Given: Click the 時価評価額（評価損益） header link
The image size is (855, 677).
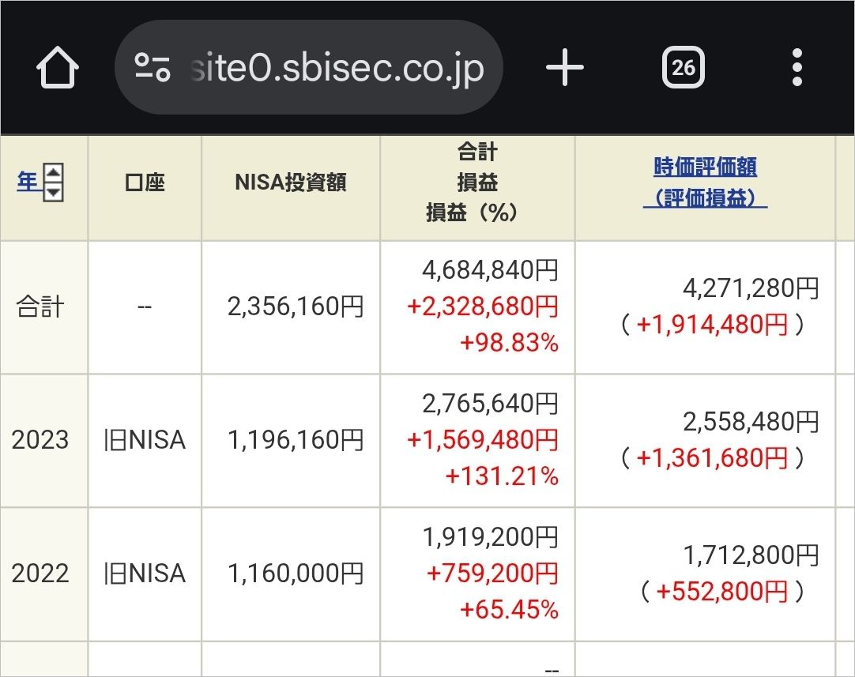Looking at the screenshot, I should click(x=705, y=182).
